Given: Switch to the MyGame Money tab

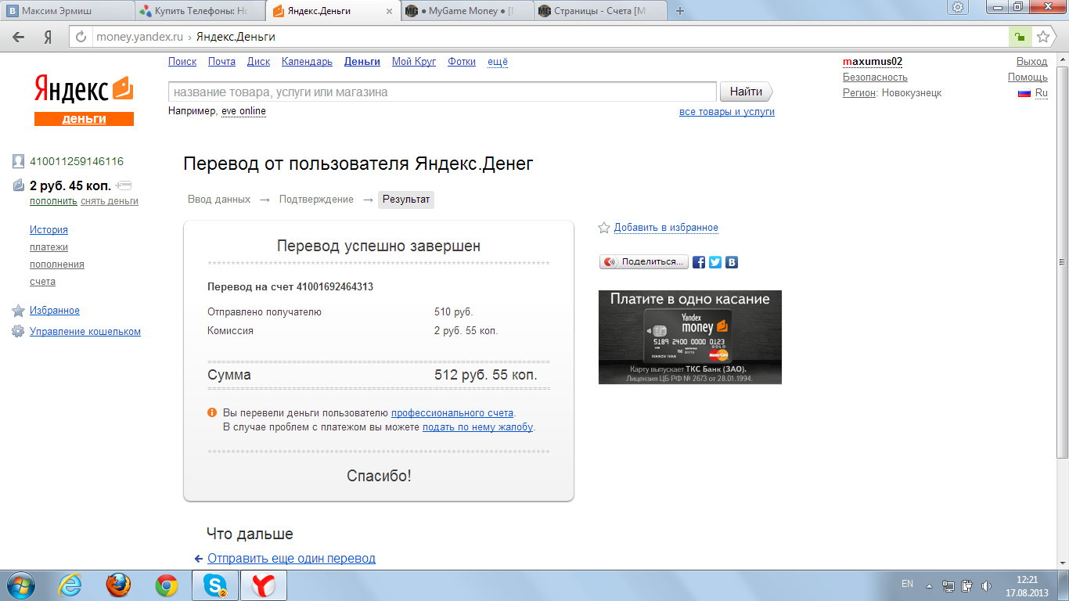Looking at the screenshot, I should tap(468, 11).
